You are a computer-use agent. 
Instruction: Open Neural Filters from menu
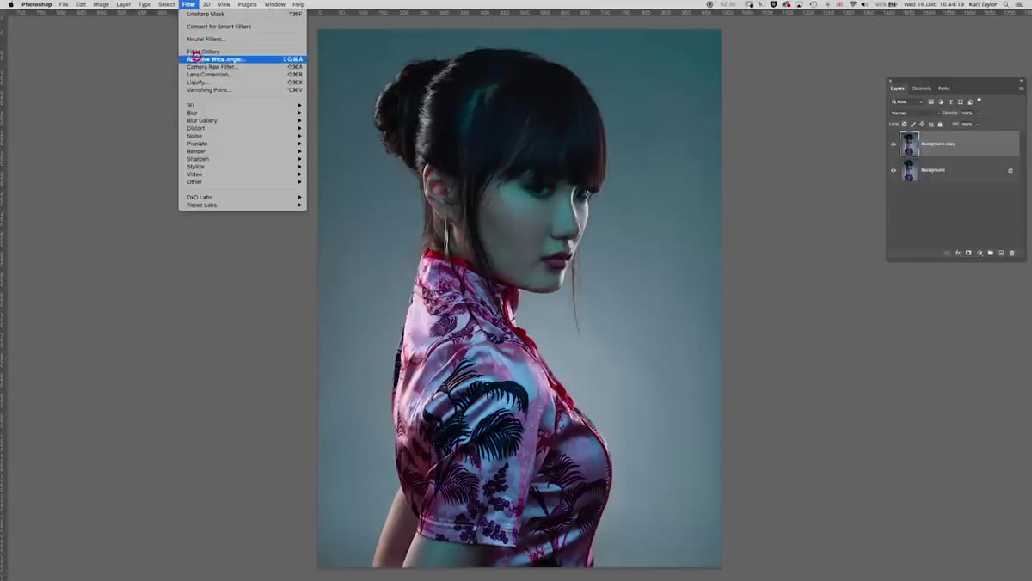click(x=243, y=40)
